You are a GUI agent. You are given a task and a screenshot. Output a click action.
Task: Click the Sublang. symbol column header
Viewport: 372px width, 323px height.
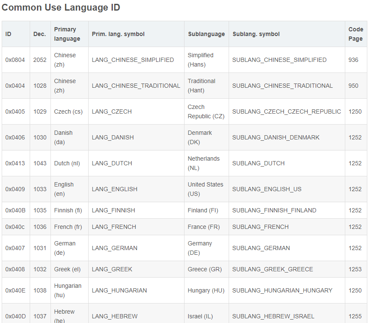tap(256, 34)
